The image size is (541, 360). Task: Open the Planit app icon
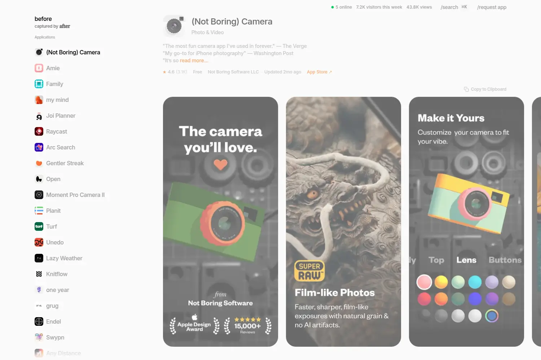tap(39, 211)
